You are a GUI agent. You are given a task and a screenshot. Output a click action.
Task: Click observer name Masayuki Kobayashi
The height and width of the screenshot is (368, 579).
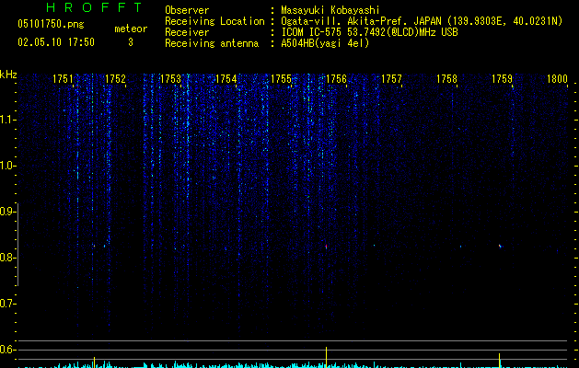coord(330,10)
